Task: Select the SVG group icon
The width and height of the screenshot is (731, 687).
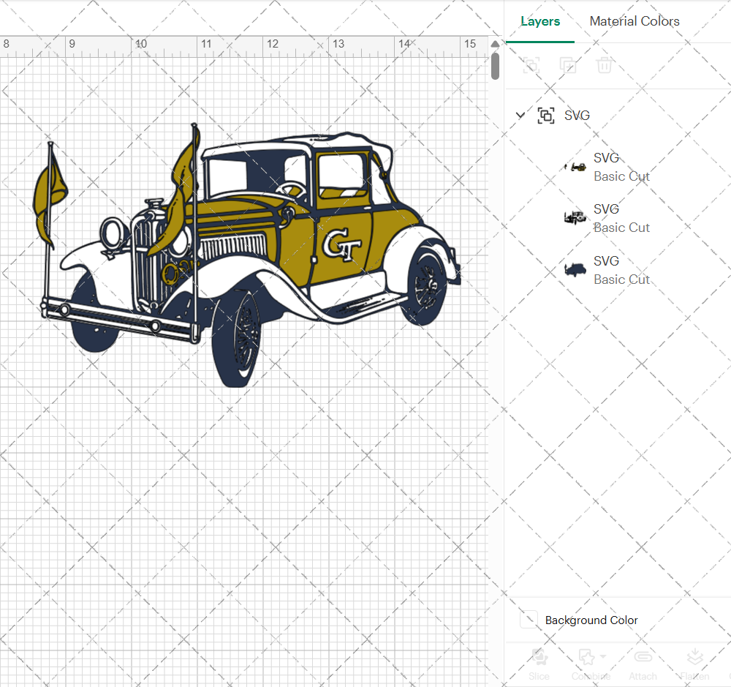Action: (546, 116)
